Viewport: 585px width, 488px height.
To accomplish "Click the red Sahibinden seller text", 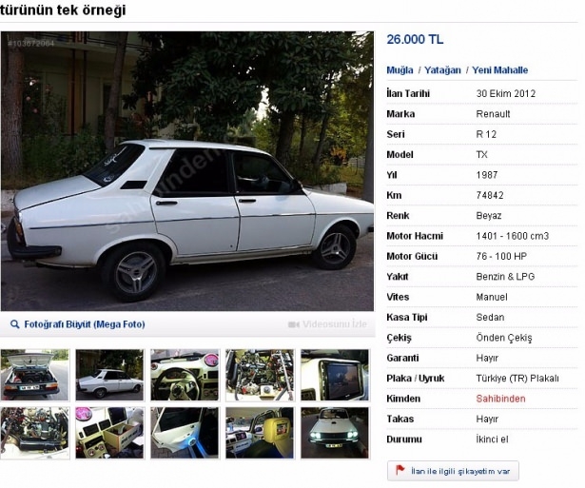I will (x=500, y=399).
